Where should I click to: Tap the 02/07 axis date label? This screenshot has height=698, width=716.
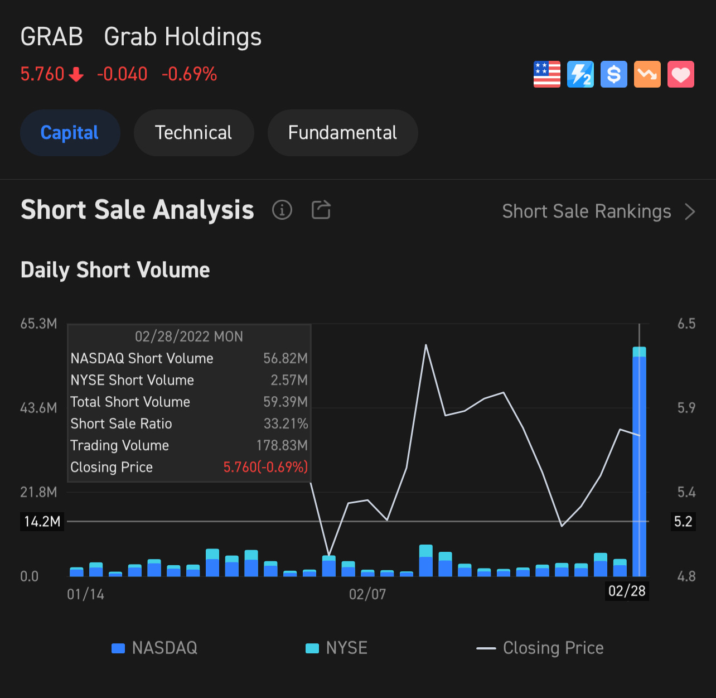tap(367, 594)
